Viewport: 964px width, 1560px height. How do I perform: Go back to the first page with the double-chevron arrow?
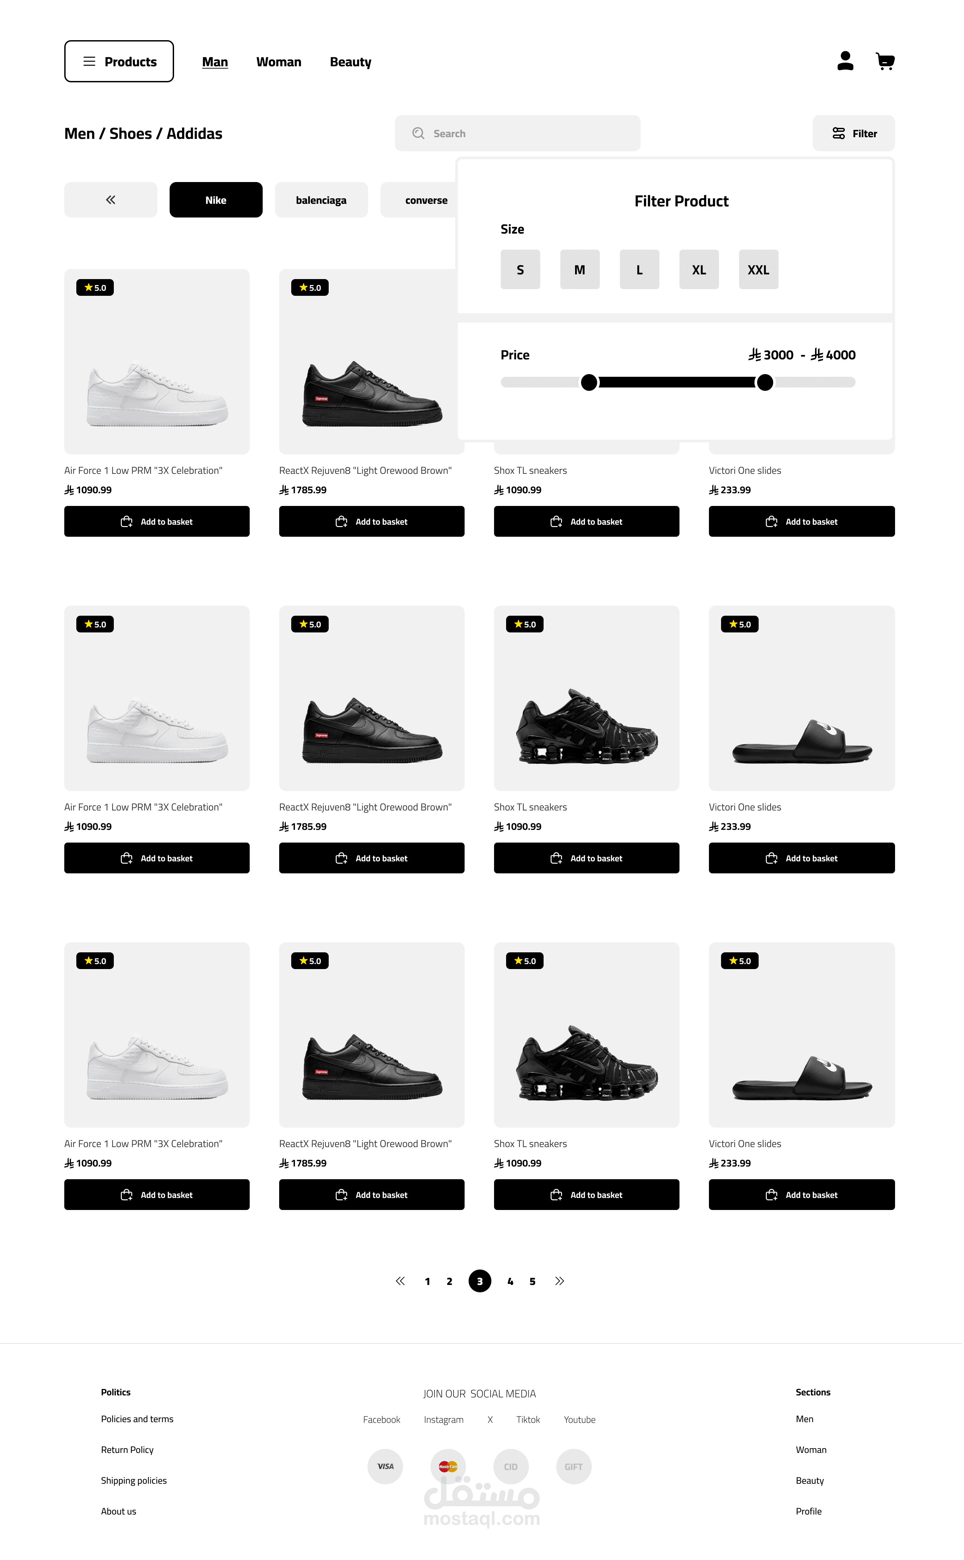tap(400, 1281)
